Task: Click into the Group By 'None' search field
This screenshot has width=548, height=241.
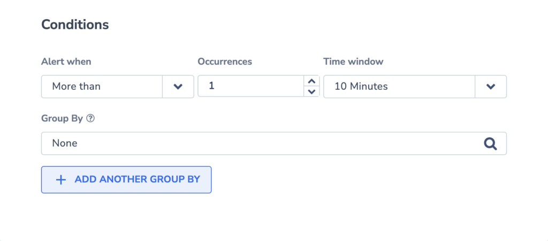Action: point(273,143)
